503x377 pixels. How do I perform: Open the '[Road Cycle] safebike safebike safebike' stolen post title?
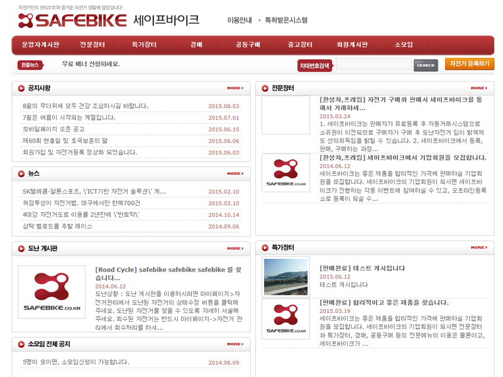[168, 273]
